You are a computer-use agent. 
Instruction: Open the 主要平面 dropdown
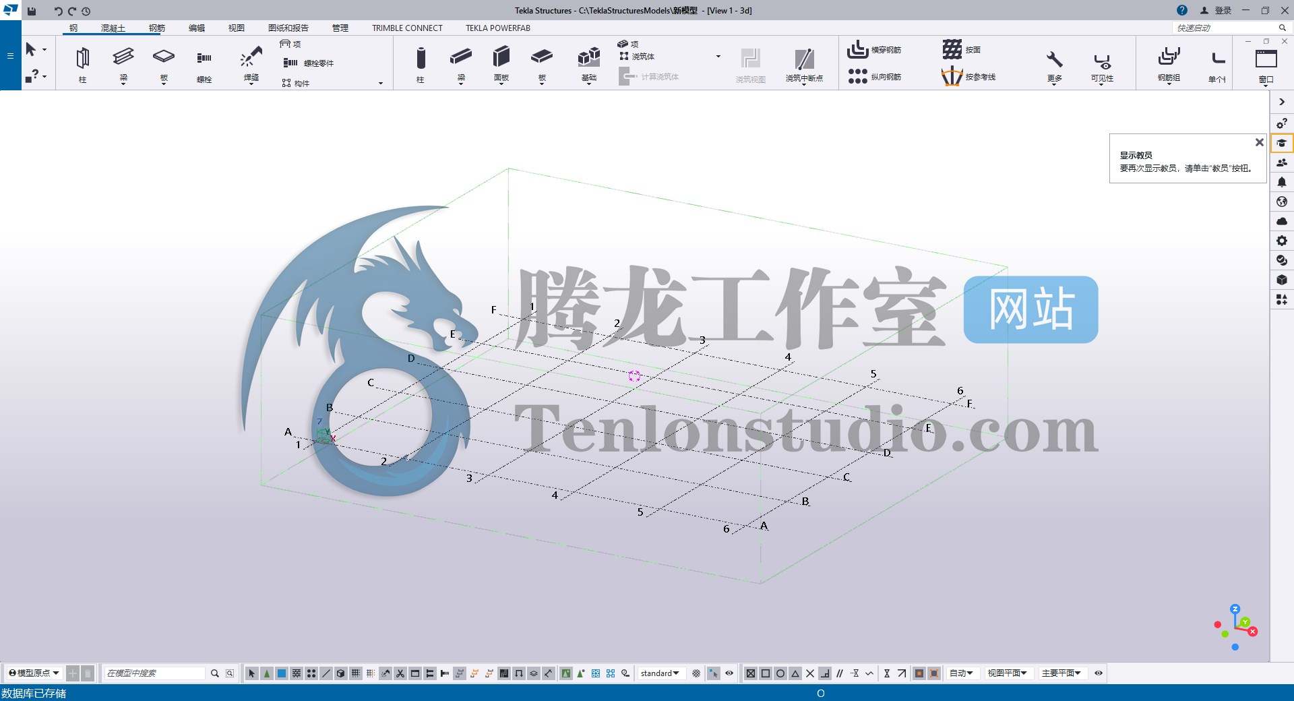[1061, 673]
